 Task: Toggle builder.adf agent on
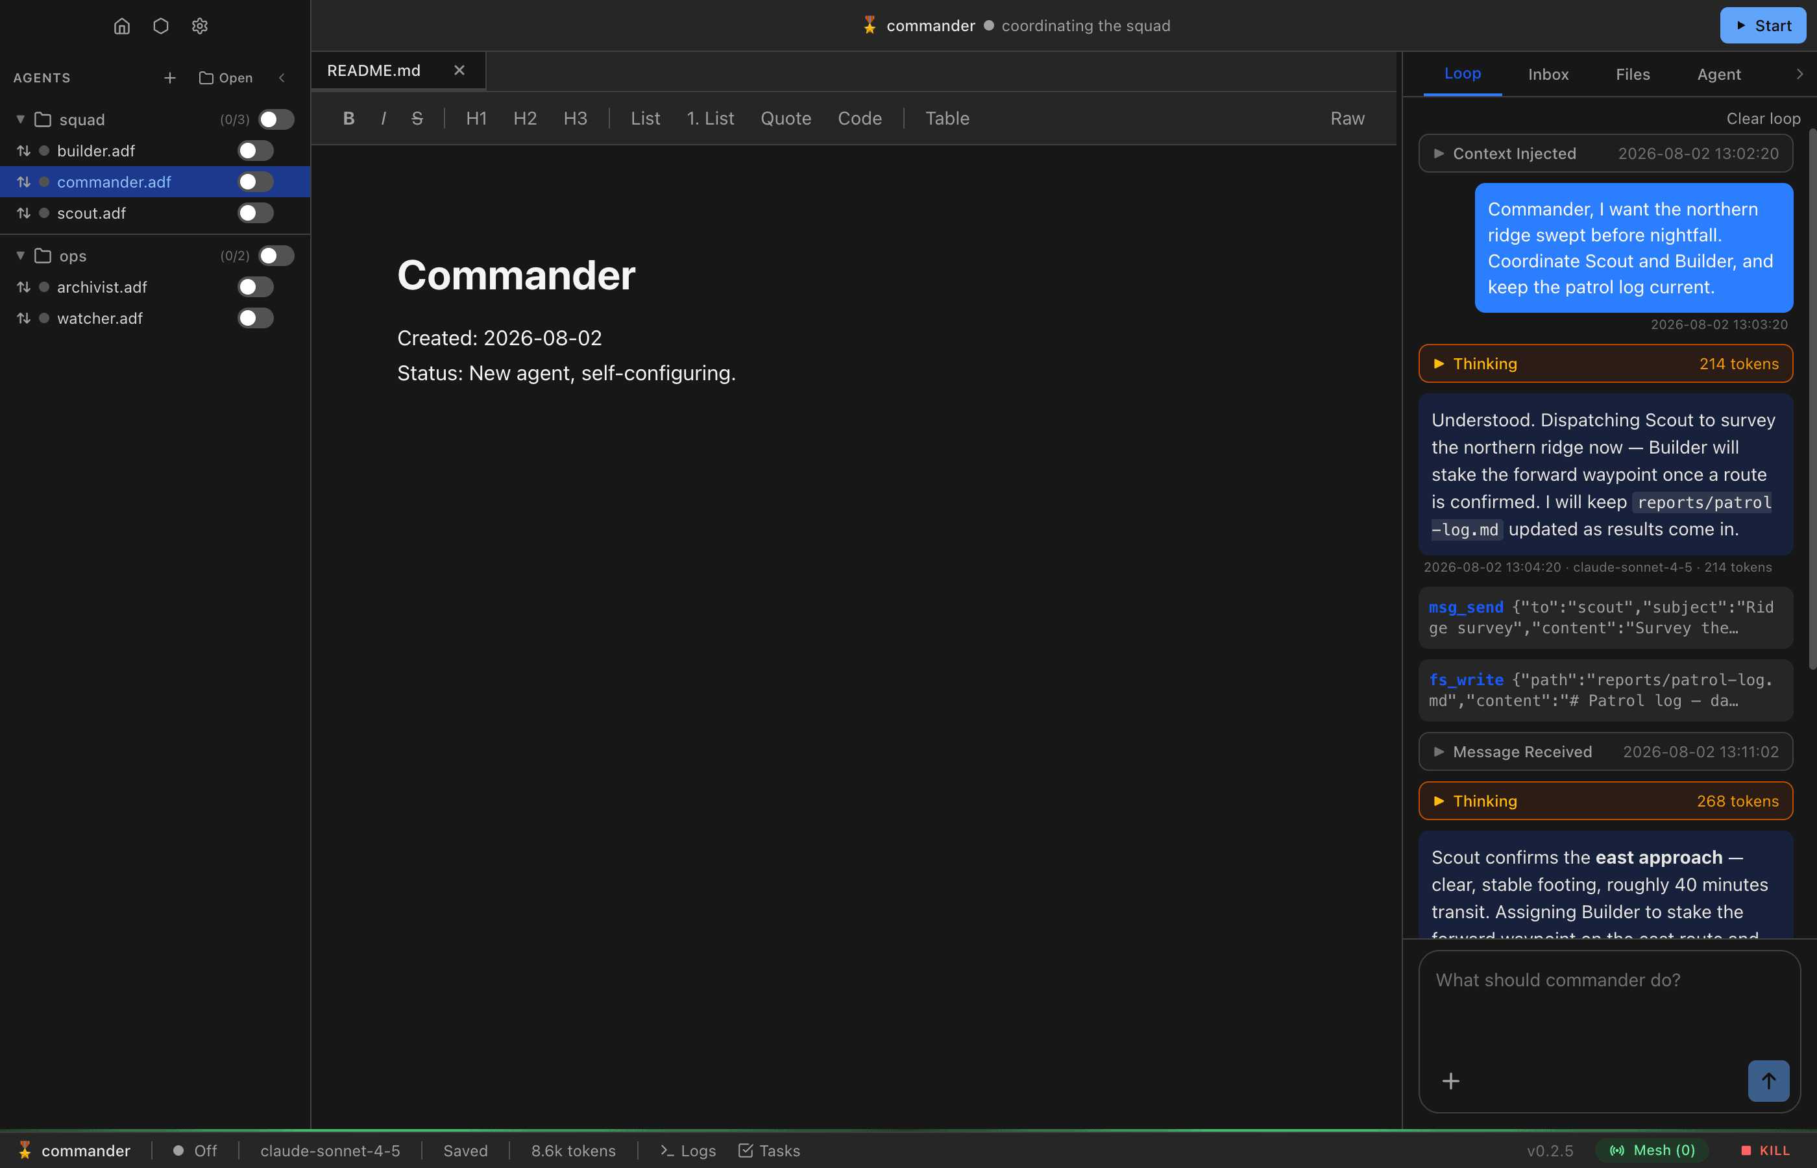point(256,150)
